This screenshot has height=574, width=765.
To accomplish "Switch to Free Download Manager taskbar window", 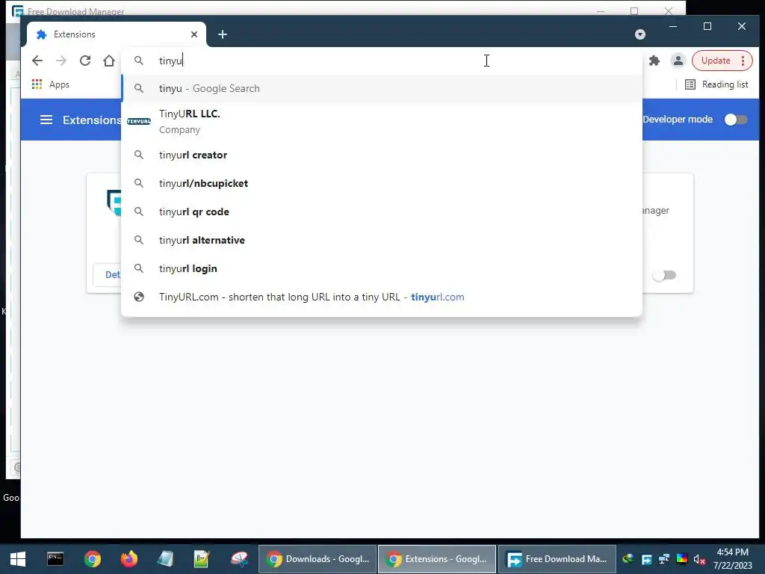I will (x=557, y=559).
